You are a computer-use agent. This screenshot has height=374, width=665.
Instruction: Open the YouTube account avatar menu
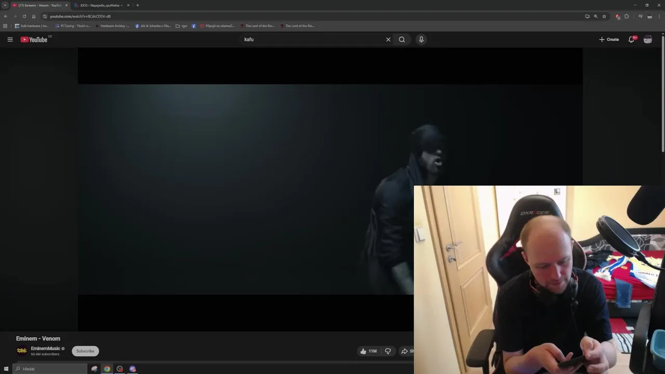pyautogui.click(x=648, y=39)
